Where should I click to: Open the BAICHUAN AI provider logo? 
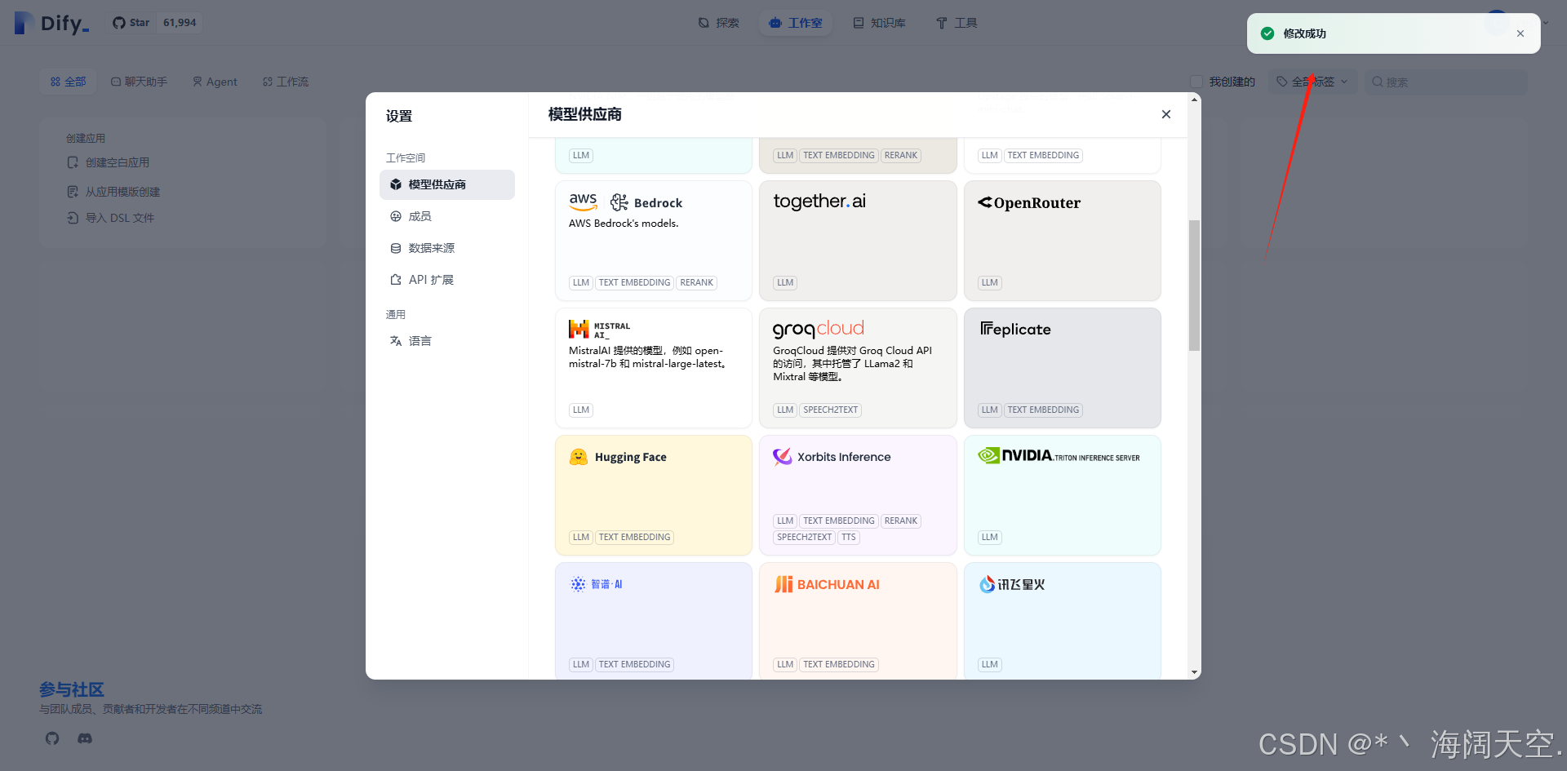827,584
